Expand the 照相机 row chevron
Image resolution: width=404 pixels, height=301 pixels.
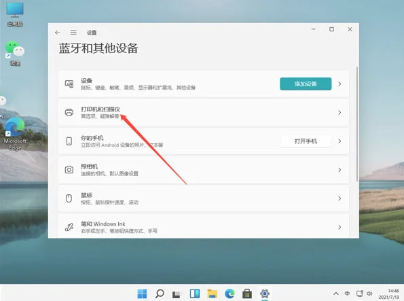[339, 170]
